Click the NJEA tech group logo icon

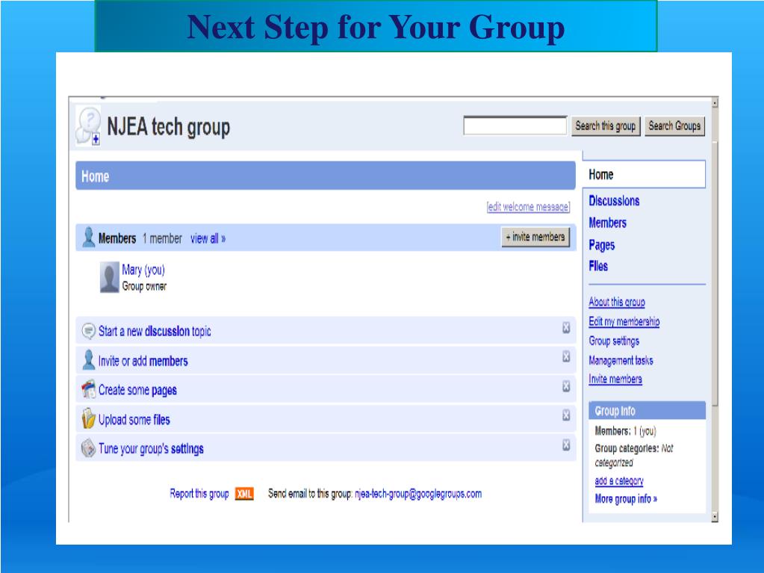(x=88, y=126)
